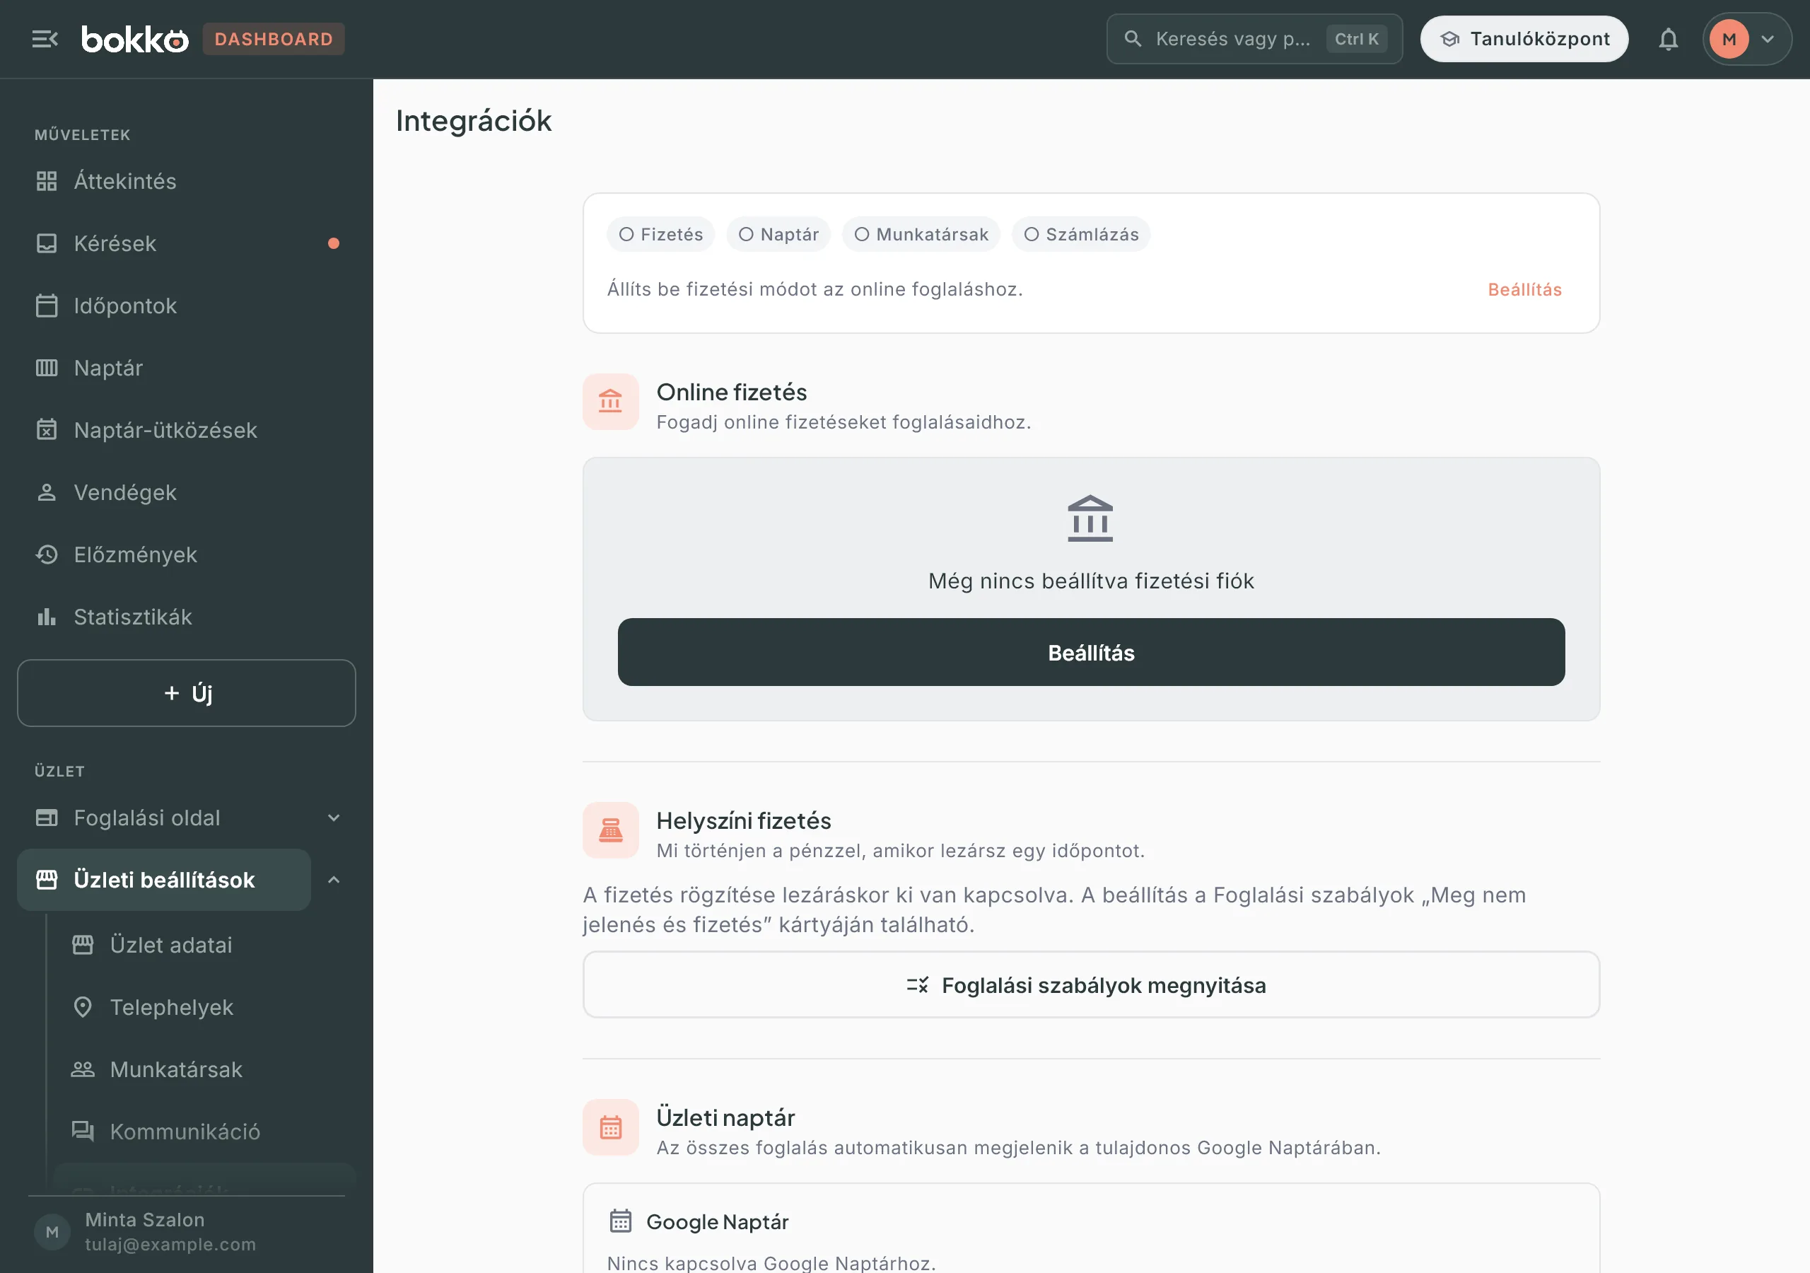The width and height of the screenshot is (1810, 1273).
Task: Click the bokko logo
Action: pos(135,40)
